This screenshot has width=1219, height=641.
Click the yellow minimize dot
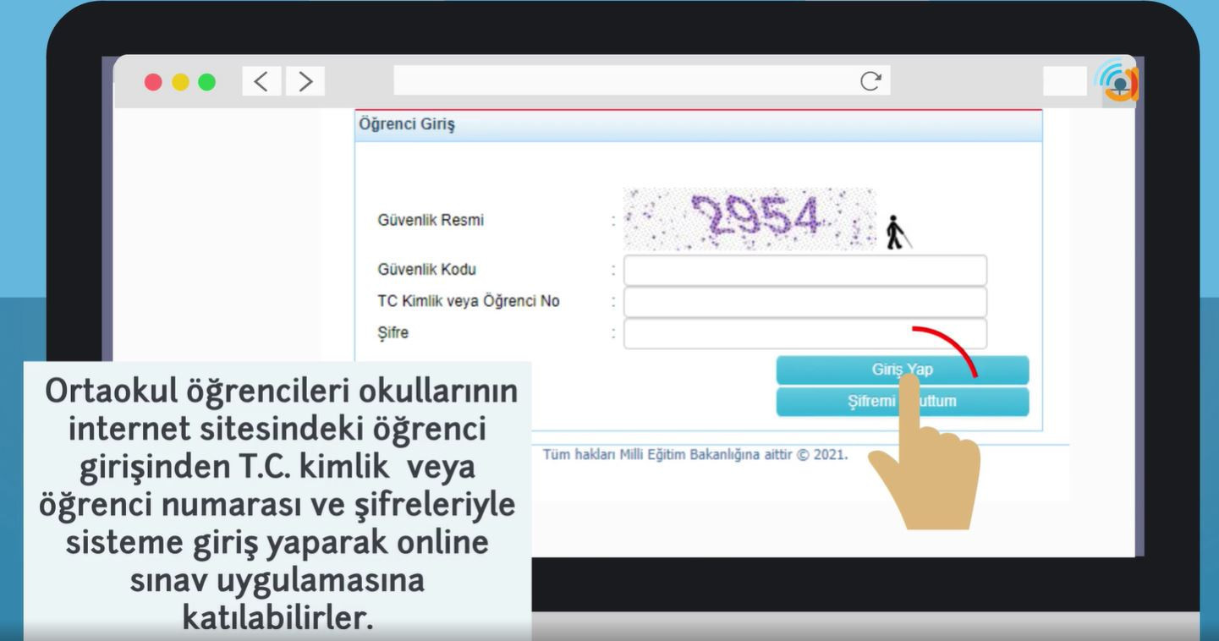[180, 82]
